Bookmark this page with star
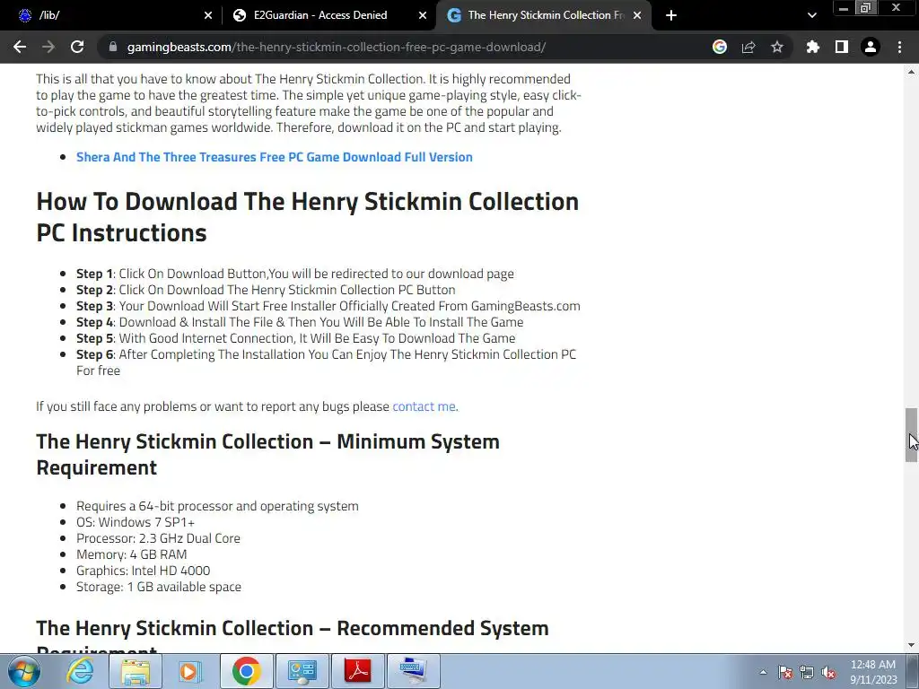The height and width of the screenshot is (689, 919). pos(777,47)
